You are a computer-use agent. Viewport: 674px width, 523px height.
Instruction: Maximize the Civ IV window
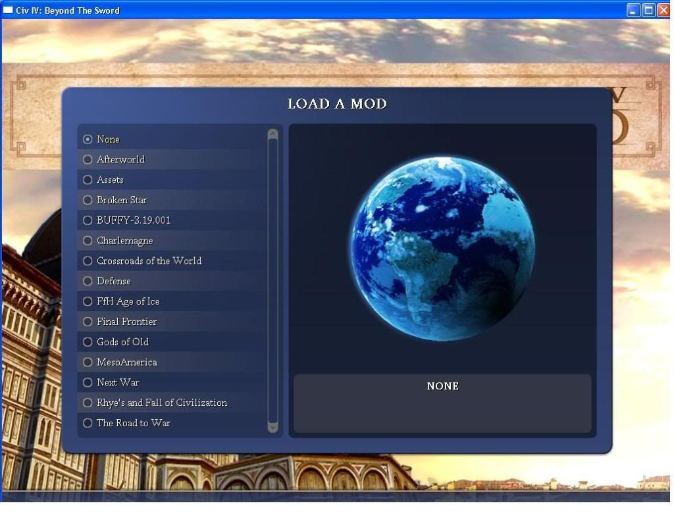pos(648,10)
